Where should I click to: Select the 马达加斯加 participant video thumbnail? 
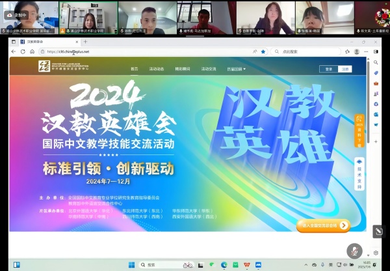(207, 18)
